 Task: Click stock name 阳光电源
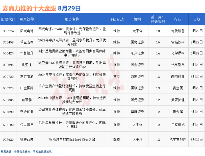[x=27, y=31]
